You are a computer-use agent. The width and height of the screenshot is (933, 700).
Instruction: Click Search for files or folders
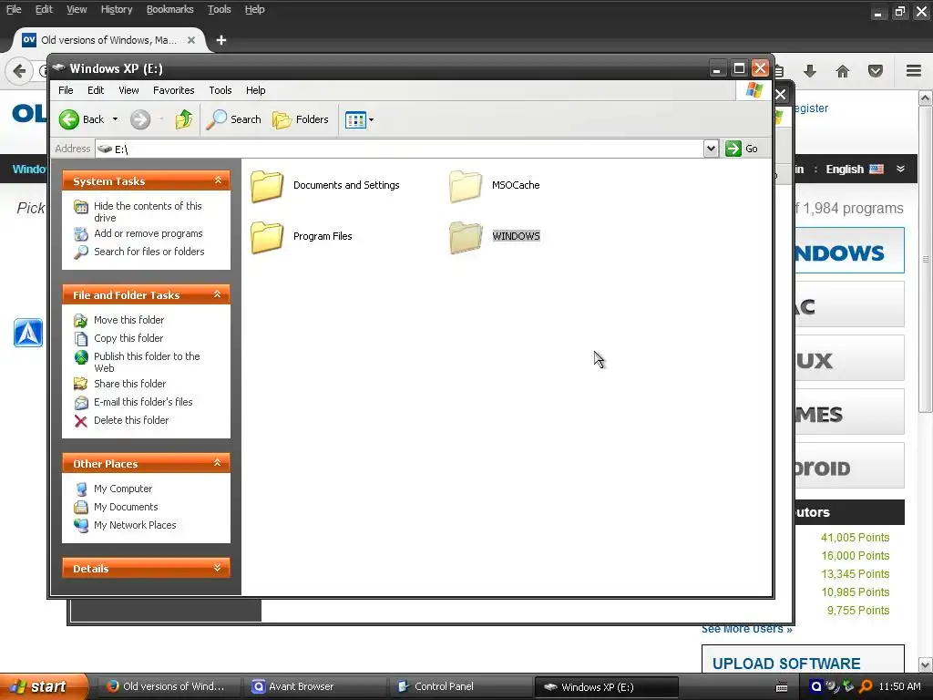pyautogui.click(x=149, y=252)
